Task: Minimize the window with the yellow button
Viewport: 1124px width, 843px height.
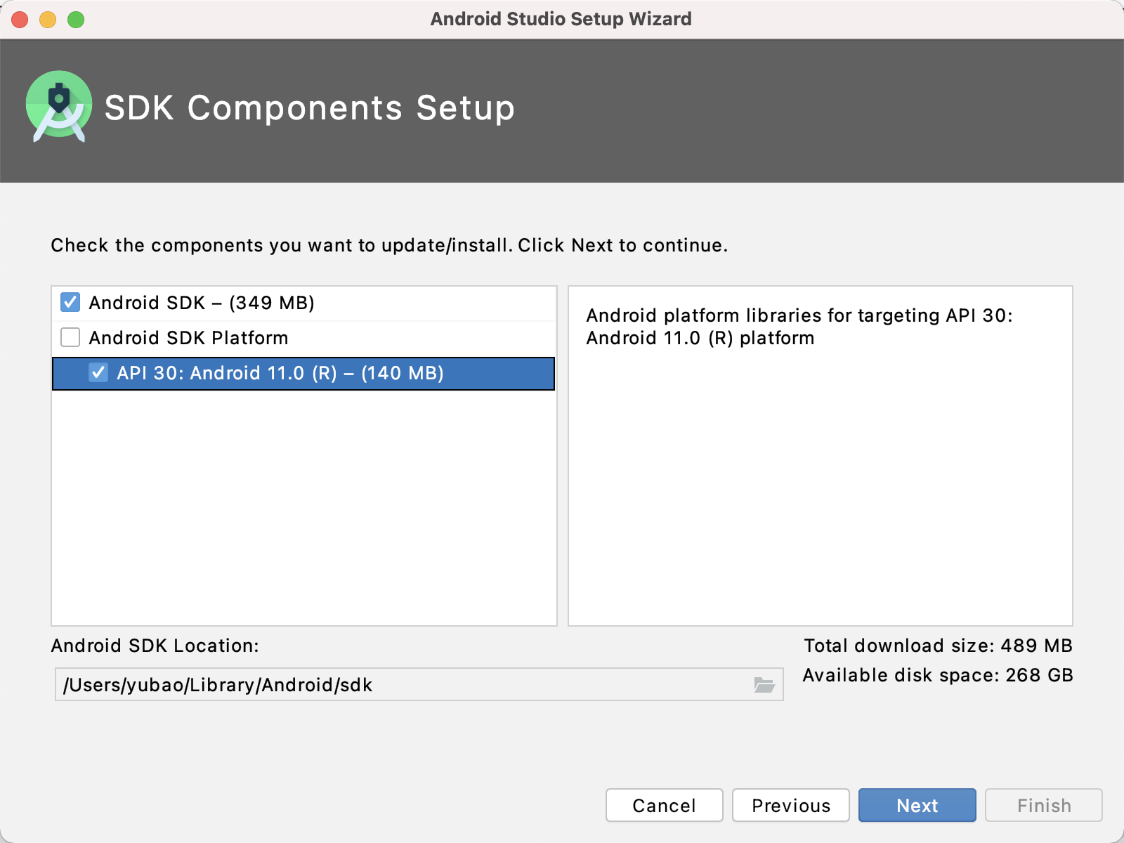Action: 48,20
